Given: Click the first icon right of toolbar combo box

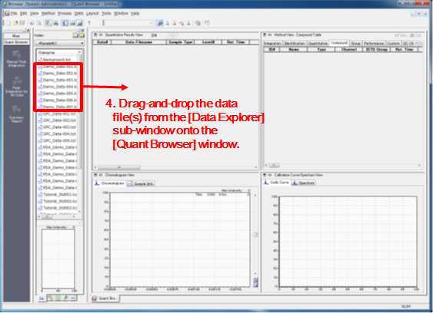Looking at the screenshot, I should tap(160, 23).
